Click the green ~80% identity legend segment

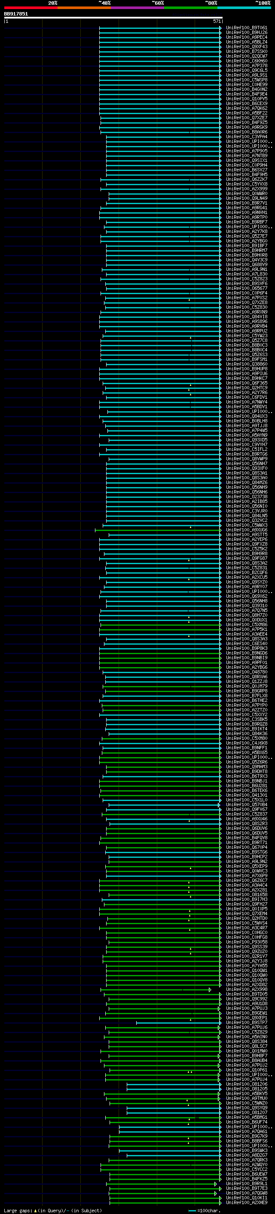tap(191, 8)
